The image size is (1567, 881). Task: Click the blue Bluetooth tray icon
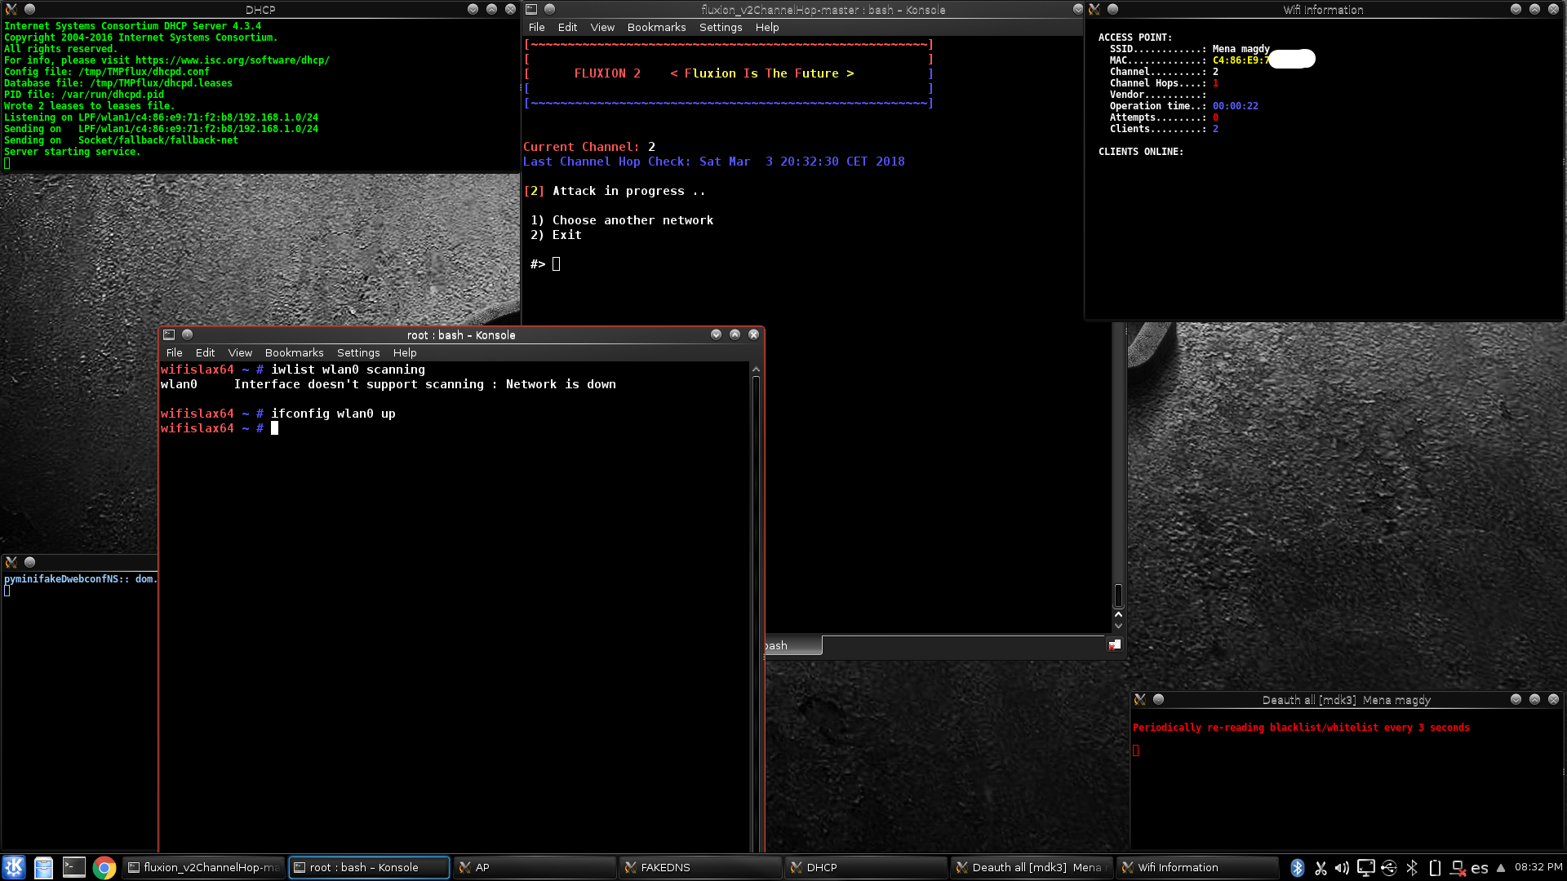[1297, 868]
